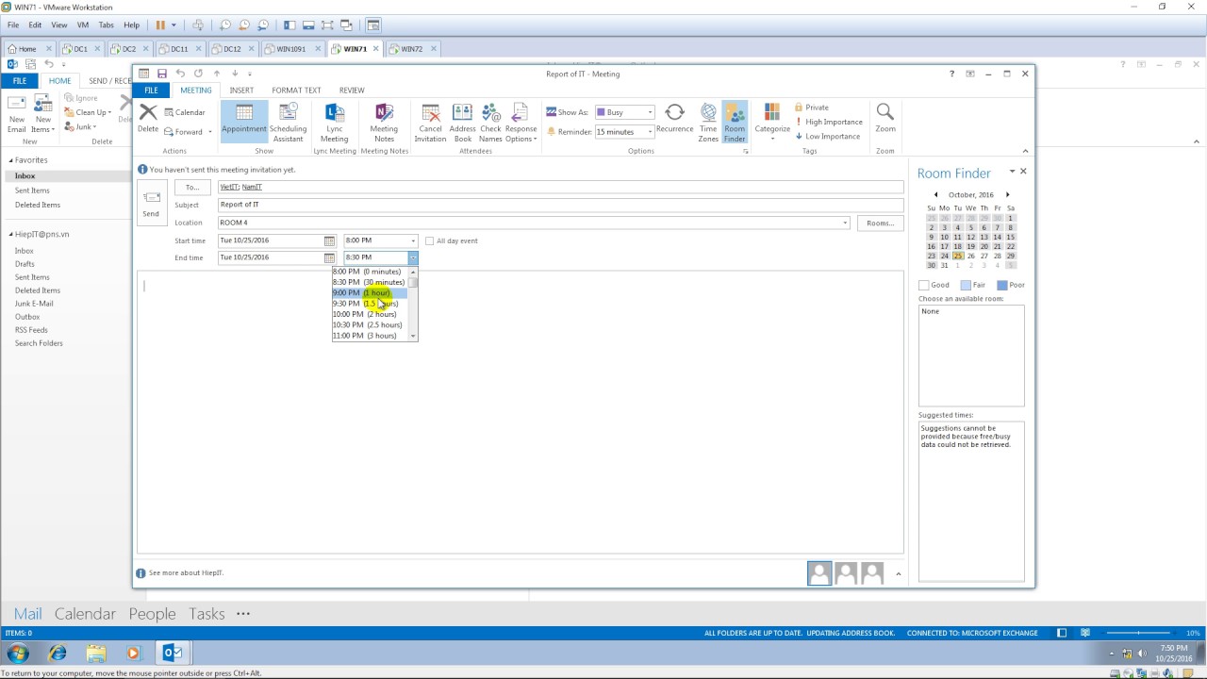Mark meeting as Private
Image resolution: width=1207 pixels, height=679 pixels.
[x=812, y=108]
